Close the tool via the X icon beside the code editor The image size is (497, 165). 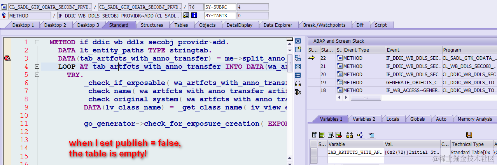(x=298, y=41)
